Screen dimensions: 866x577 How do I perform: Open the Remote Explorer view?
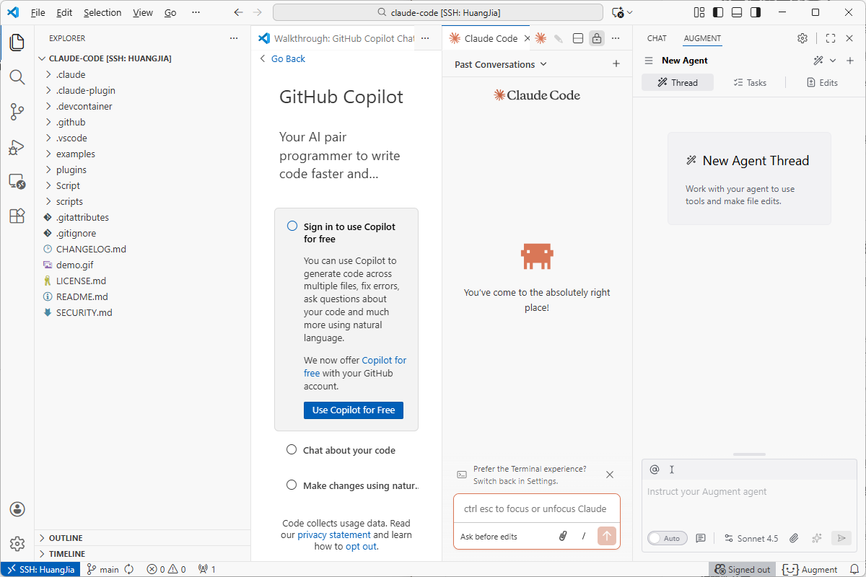[x=17, y=182]
